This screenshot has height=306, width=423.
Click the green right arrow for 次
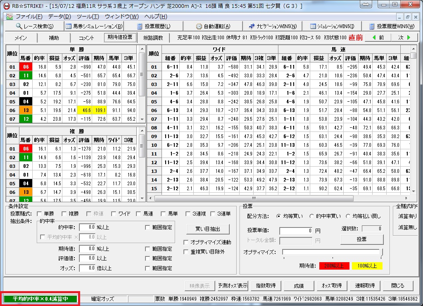[409, 38]
